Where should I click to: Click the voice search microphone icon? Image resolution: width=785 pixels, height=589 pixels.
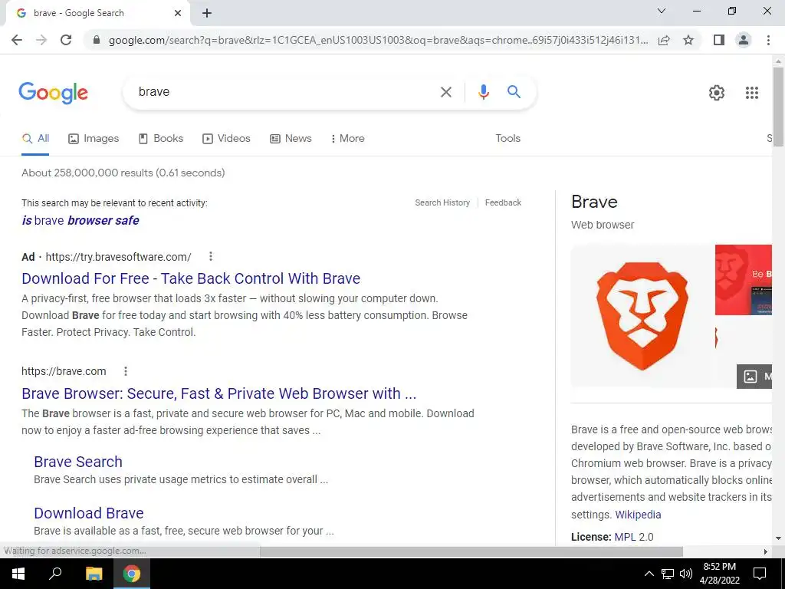point(483,92)
